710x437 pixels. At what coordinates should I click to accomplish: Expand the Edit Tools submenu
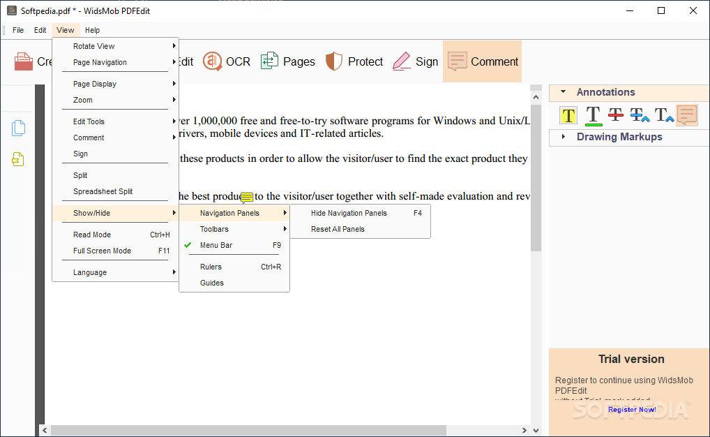click(x=116, y=121)
